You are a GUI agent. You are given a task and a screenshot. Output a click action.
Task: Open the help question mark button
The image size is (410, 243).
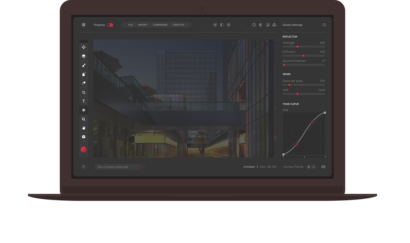83,167
